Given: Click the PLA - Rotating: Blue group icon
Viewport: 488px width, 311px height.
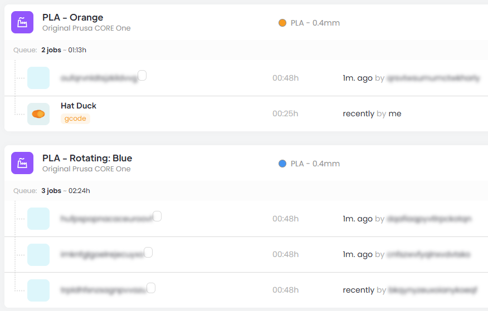Looking at the screenshot, I should pyautogui.click(x=22, y=163).
